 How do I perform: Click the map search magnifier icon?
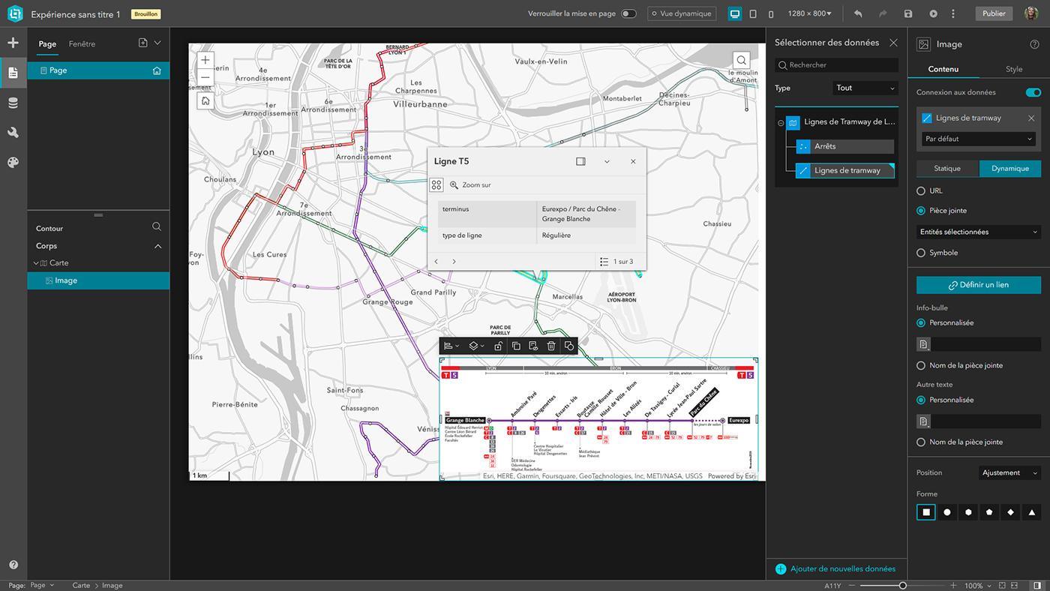tap(741, 60)
